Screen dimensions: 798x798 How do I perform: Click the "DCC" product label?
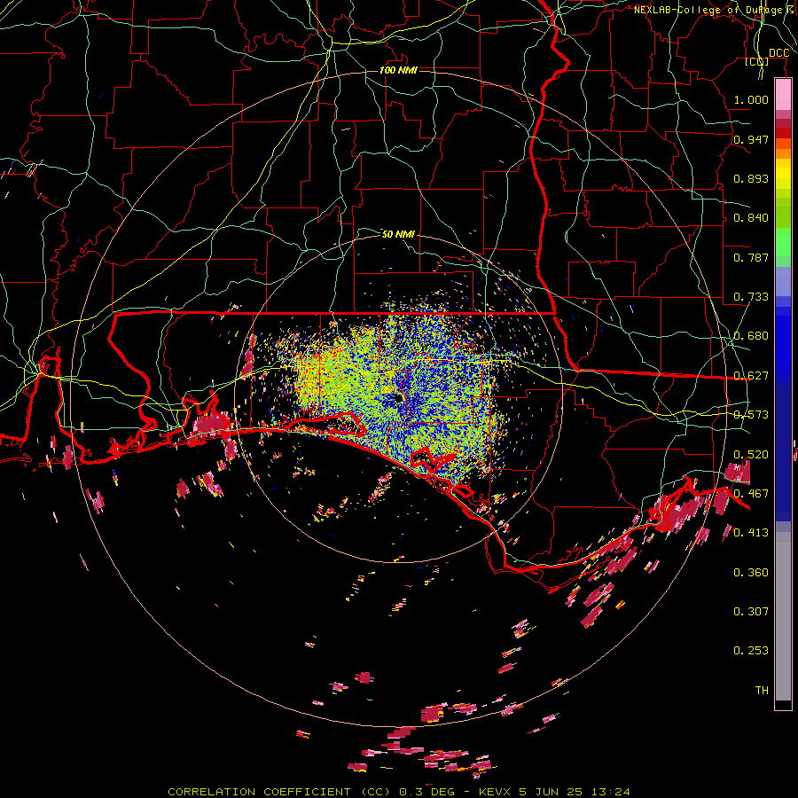[x=778, y=53]
